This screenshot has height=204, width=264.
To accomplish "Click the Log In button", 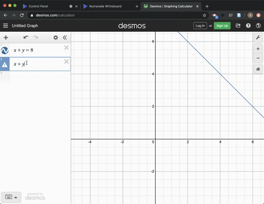I will (200, 26).
